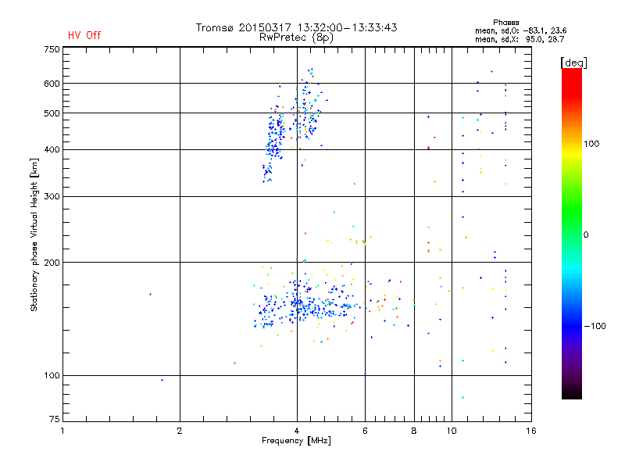
Task: Click the x-axis tick label '1'
Action: (62, 431)
